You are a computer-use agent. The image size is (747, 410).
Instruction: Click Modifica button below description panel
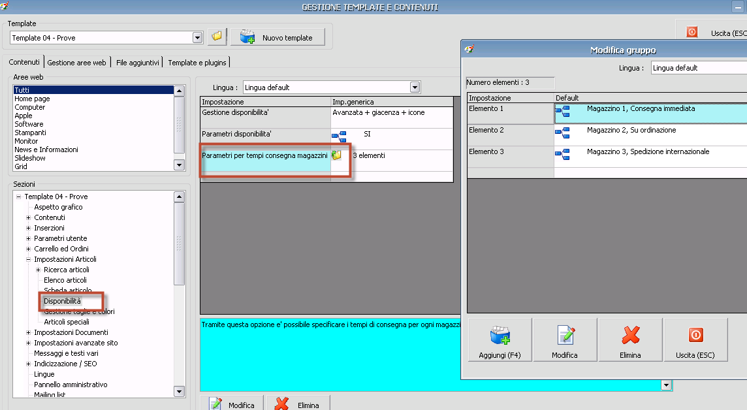(232, 404)
